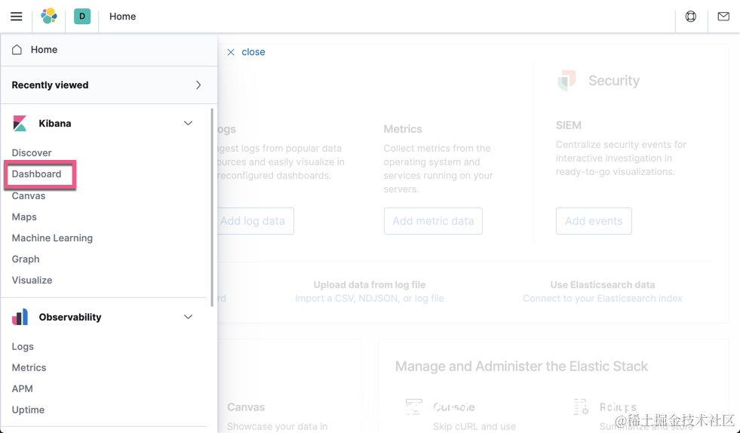Viewport: 740px width, 433px height.
Task: Open Maps in the side navigation
Action: [x=24, y=217]
